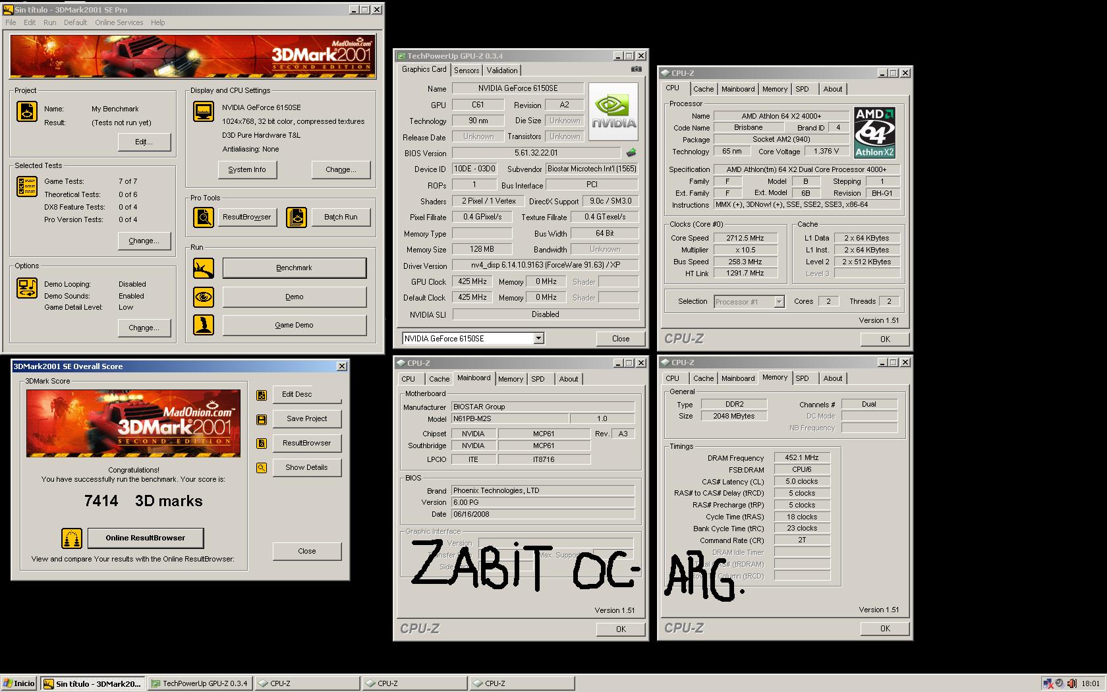Click the Edit Desc icon in score window
The height and width of the screenshot is (692, 1107).
pos(262,395)
